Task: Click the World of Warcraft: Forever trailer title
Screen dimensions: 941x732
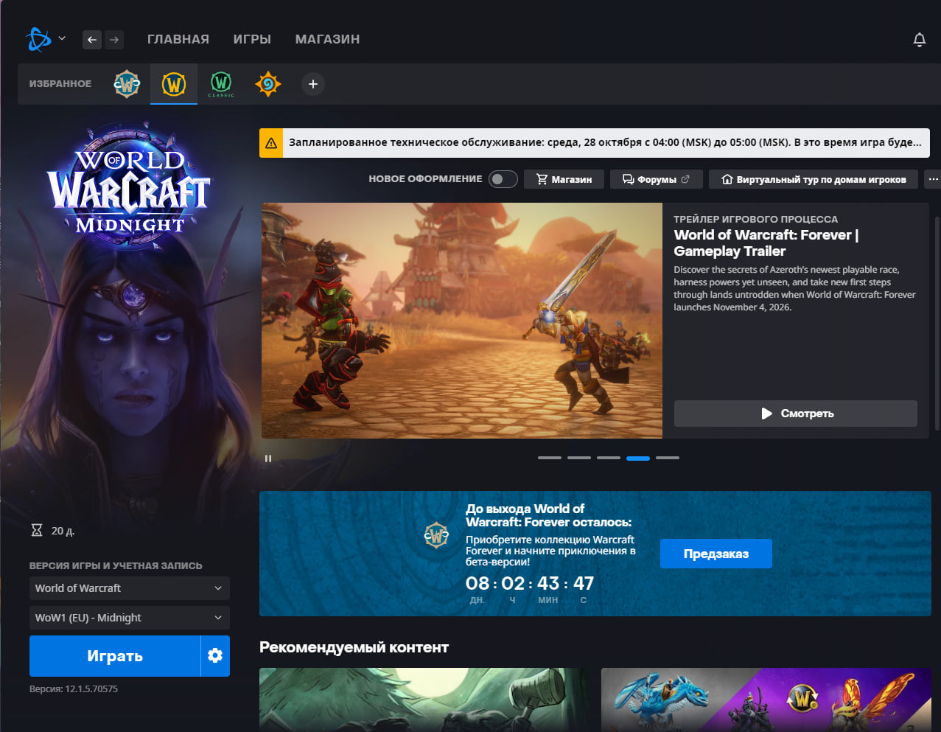Action: [x=766, y=243]
